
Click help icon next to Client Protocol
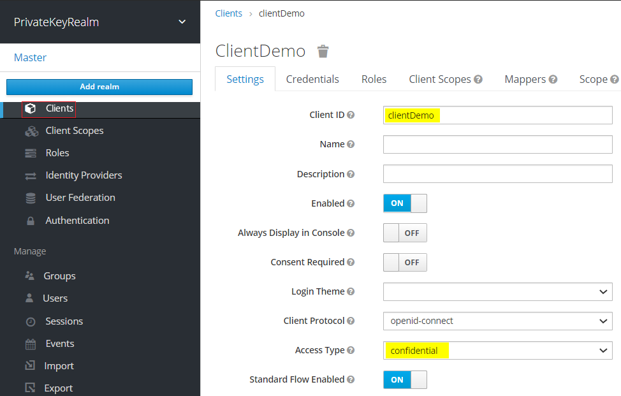pos(351,321)
